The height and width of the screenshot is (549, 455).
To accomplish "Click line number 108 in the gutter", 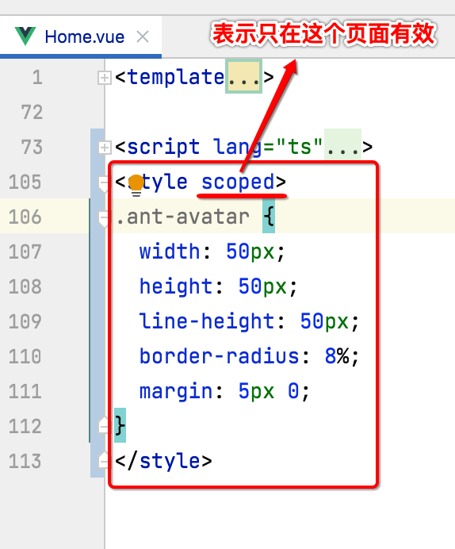I will coord(25,286).
